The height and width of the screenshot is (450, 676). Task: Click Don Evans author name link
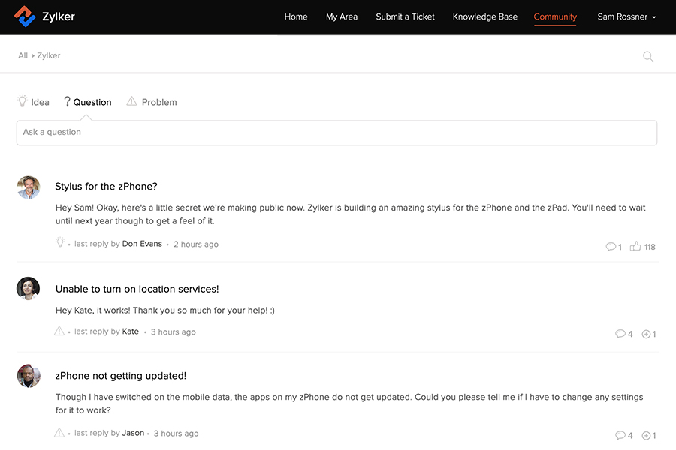(142, 244)
